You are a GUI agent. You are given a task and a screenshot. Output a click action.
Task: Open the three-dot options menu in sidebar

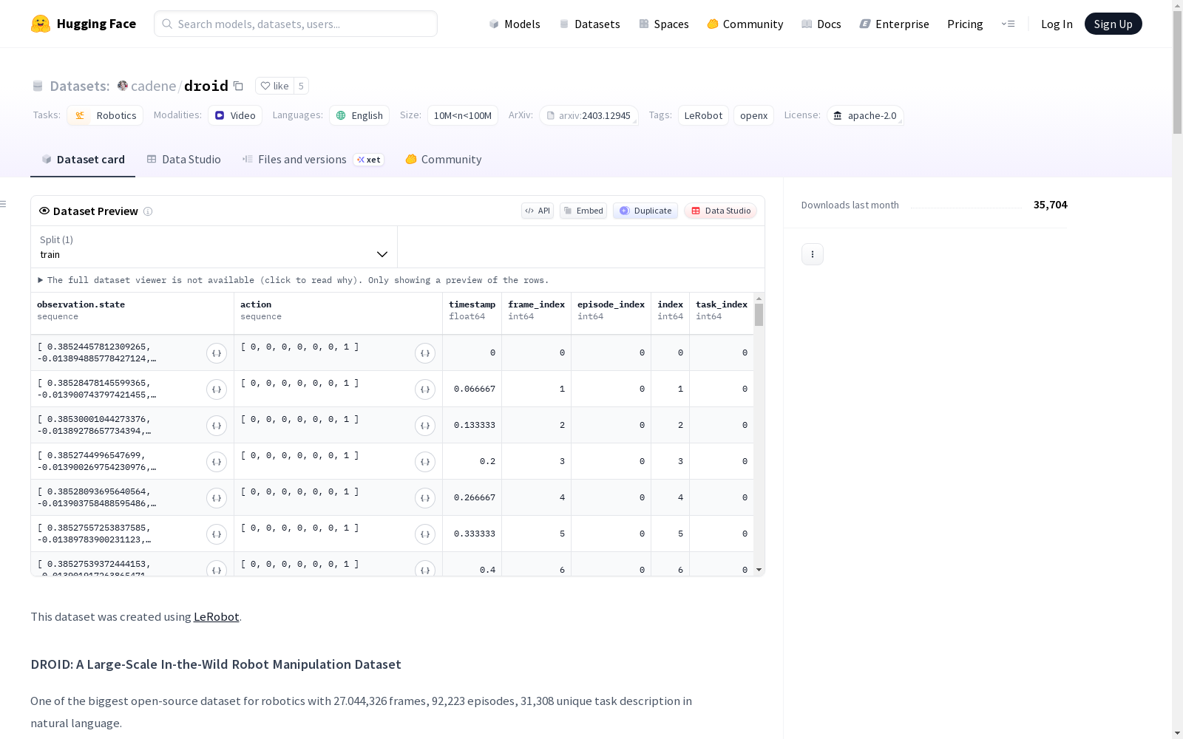813,254
